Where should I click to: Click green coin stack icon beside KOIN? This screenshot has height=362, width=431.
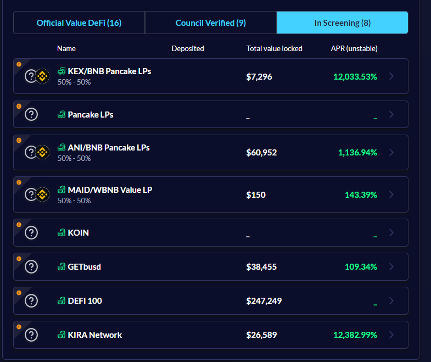coord(61,233)
